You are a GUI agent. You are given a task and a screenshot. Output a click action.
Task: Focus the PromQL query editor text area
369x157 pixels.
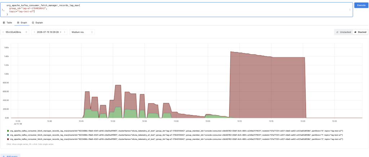177,10
